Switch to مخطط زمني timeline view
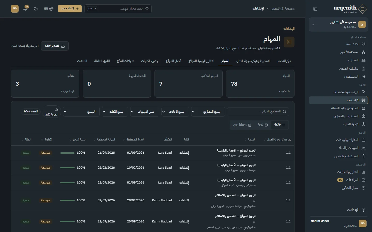The height and width of the screenshot is (232, 372). point(242,125)
